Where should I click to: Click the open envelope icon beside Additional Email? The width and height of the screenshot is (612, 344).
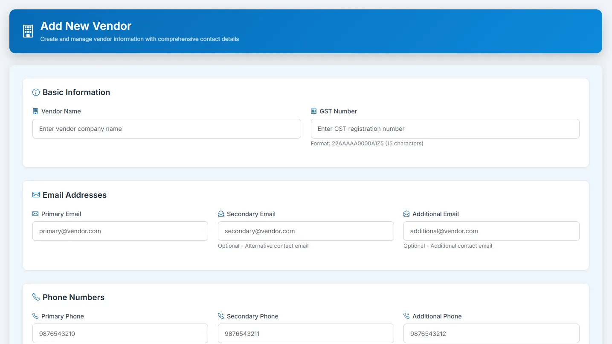tap(406, 214)
